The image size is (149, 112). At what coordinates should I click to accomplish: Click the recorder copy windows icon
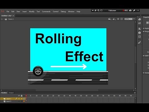tap(95, 10)
